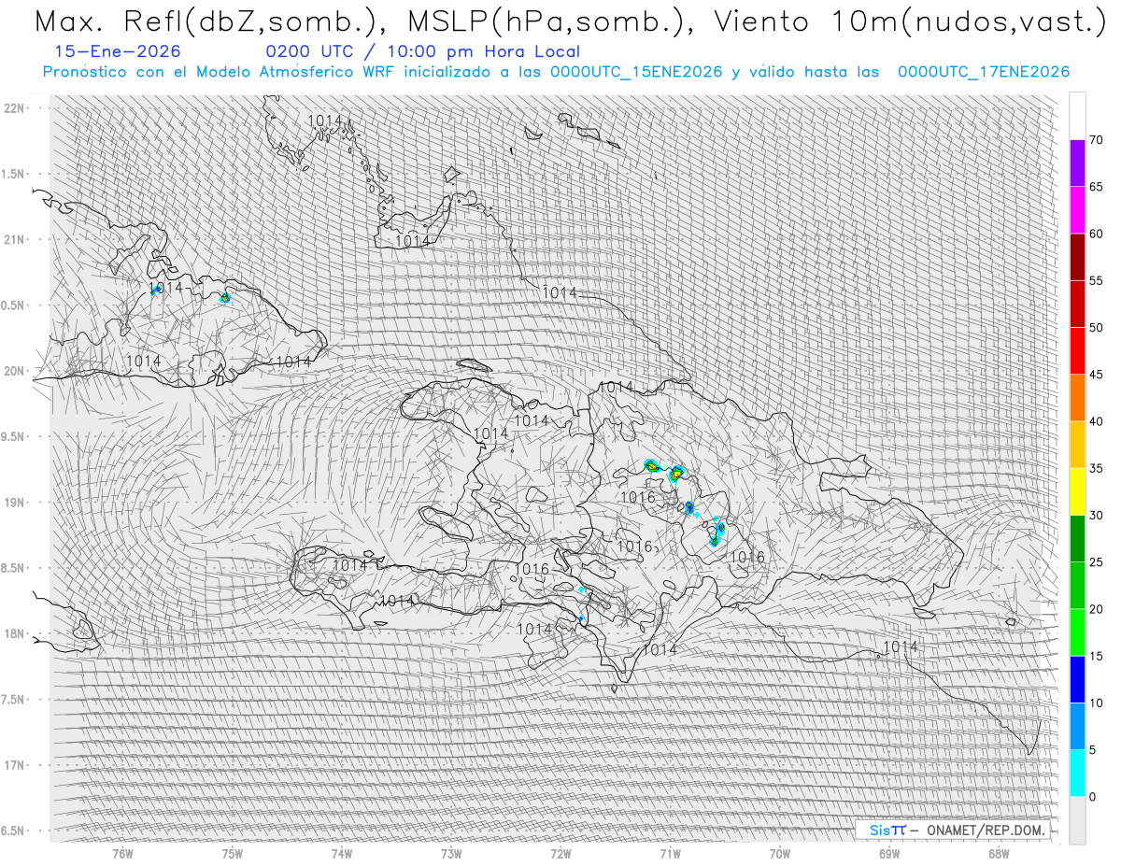
Task: Pick the dark green 25-30 dBZ segment
Action: (1077, 538)
